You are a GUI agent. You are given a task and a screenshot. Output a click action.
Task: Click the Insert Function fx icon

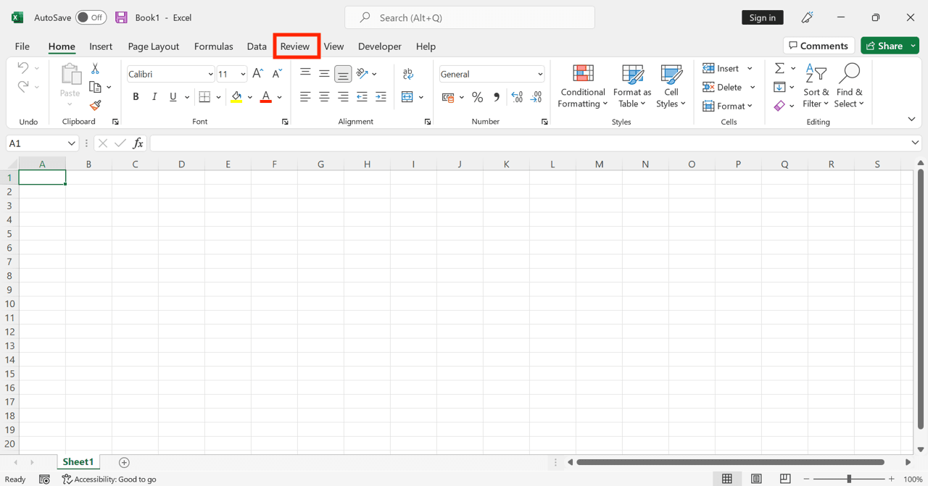(138, 143)
